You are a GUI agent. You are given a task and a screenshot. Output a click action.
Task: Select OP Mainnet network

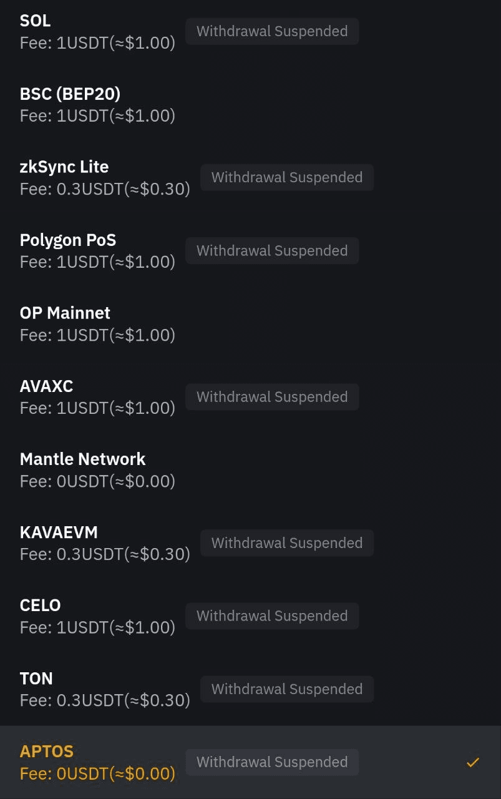pyautogui.click(x=250, y=323)
